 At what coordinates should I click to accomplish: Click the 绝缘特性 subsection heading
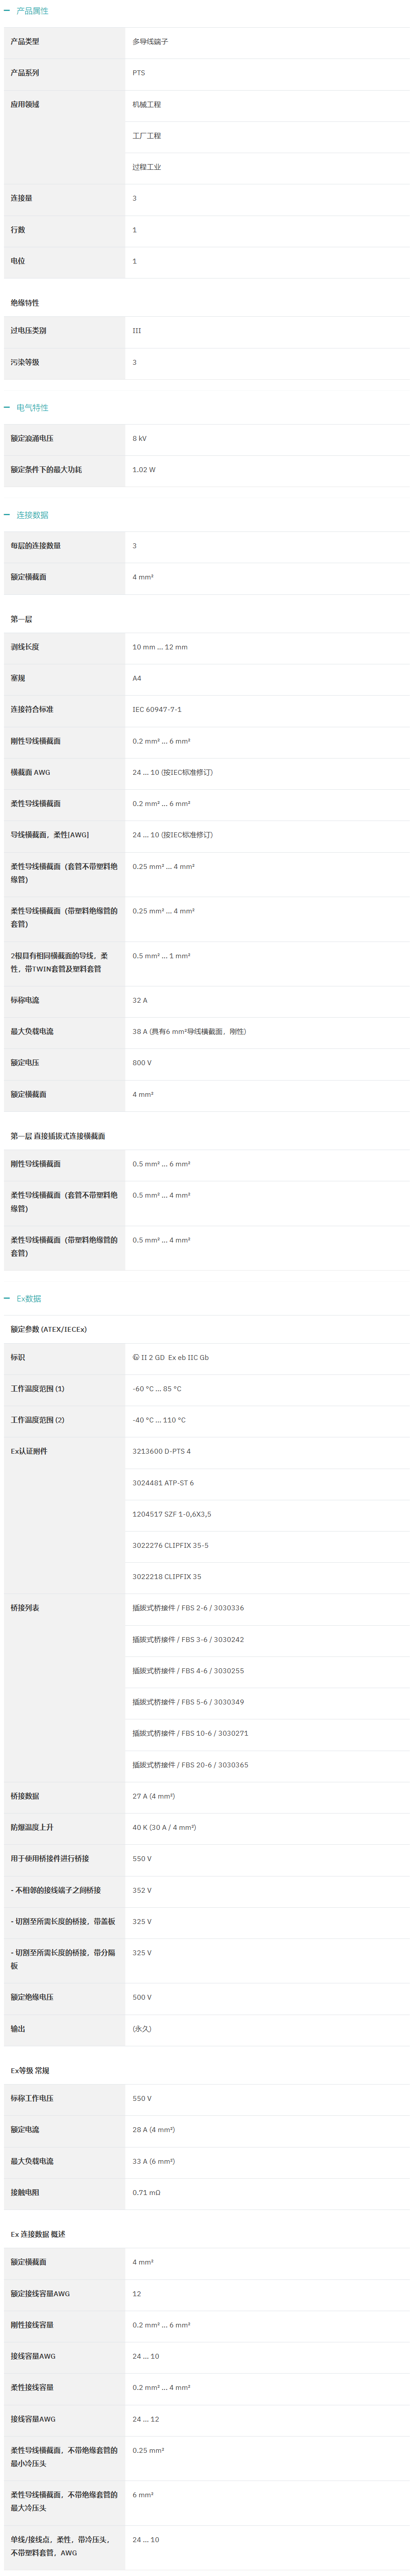(25, 303)
